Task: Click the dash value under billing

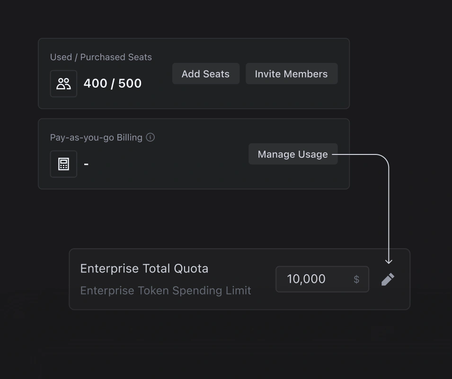Action: pos(86,164)
